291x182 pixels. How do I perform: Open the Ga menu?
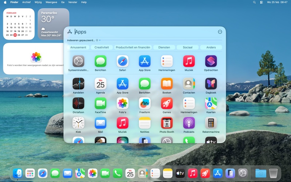tap(63, 2)
